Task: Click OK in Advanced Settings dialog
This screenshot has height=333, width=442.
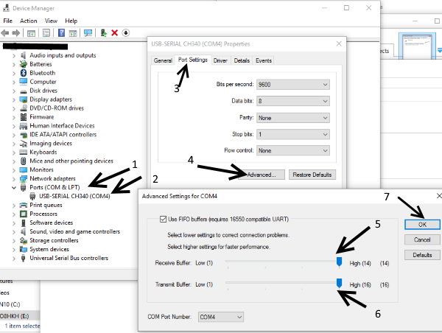Action: tap(422, 224)
